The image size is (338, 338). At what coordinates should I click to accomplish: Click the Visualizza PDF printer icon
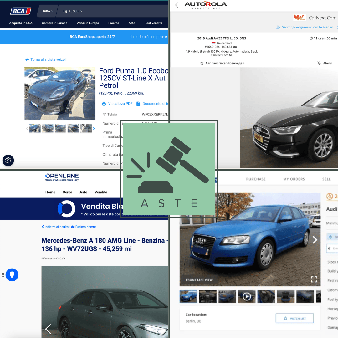(x=104, y=104)
